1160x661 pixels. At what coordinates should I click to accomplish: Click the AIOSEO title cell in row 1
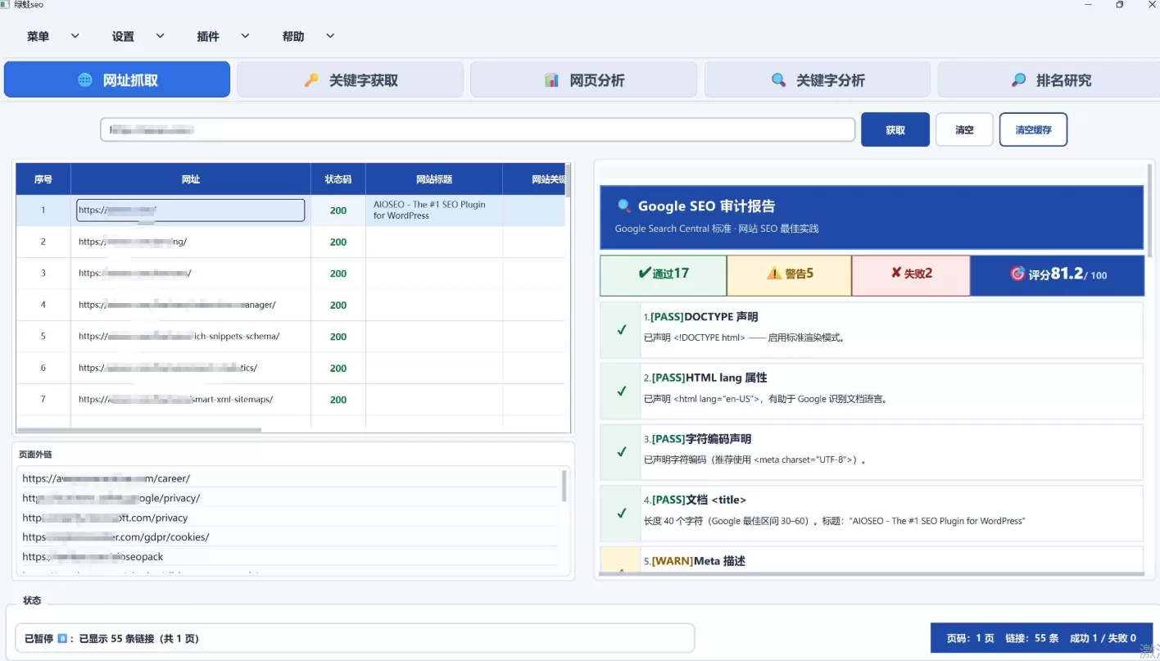pyautogui.click(x=434, y=211)
